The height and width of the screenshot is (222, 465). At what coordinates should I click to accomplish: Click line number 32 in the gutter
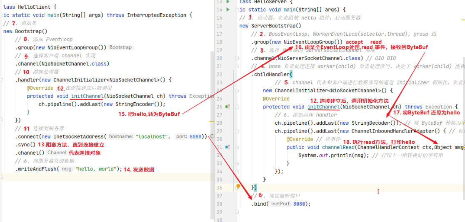pos(220,155)
